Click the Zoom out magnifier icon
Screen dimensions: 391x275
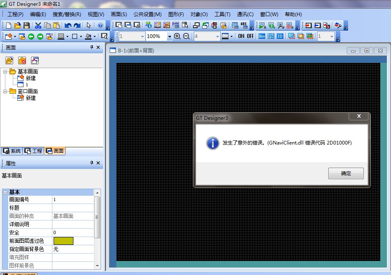(186, 36)
